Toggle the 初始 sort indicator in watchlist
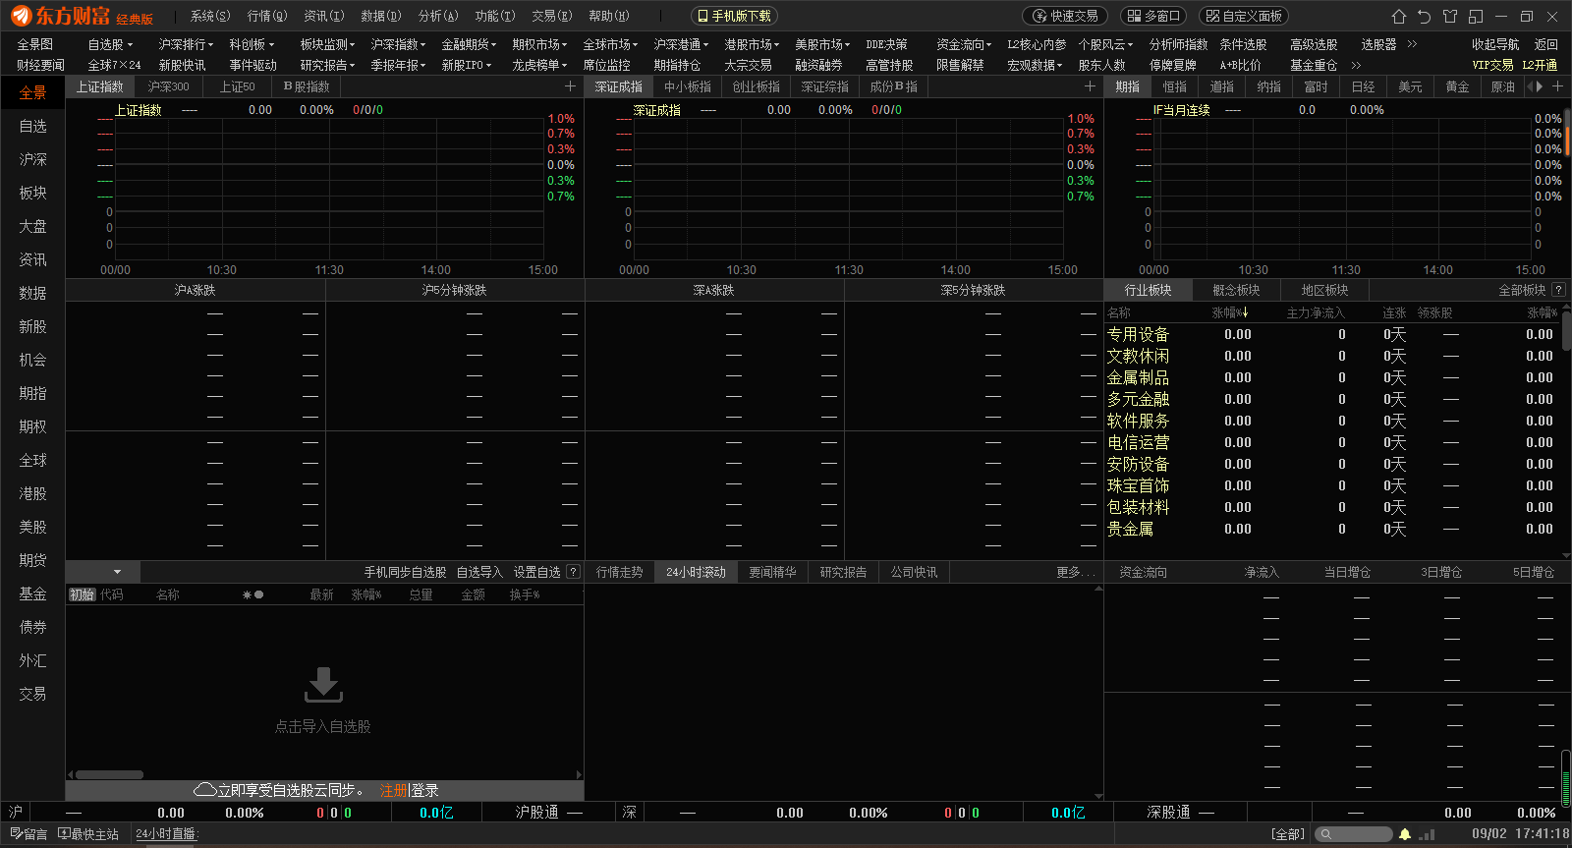The image size is (1572, 848). (x=82, y=594)
